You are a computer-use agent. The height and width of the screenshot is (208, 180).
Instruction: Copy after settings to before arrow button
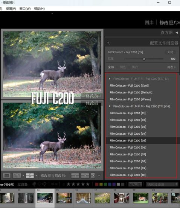point(85,175)
